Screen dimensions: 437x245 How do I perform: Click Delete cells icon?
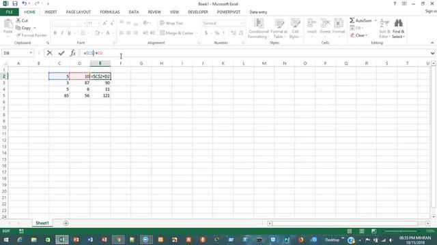pos(325,24)
